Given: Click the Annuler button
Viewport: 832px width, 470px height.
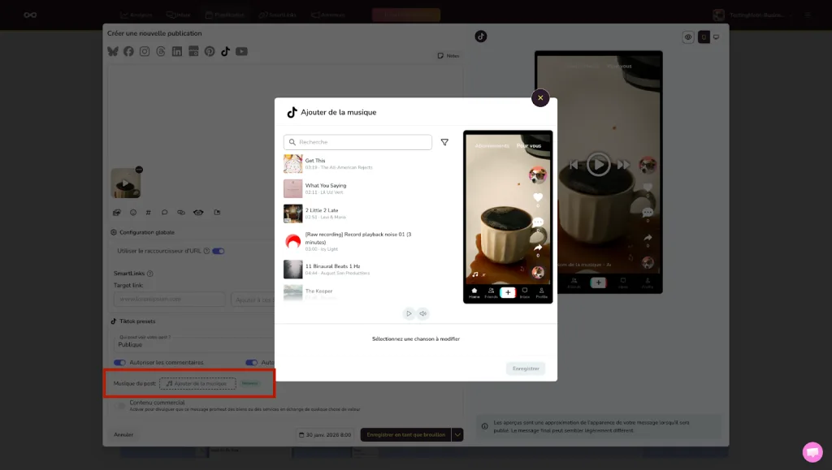Looking at the screenshot, I should point(122,434).
